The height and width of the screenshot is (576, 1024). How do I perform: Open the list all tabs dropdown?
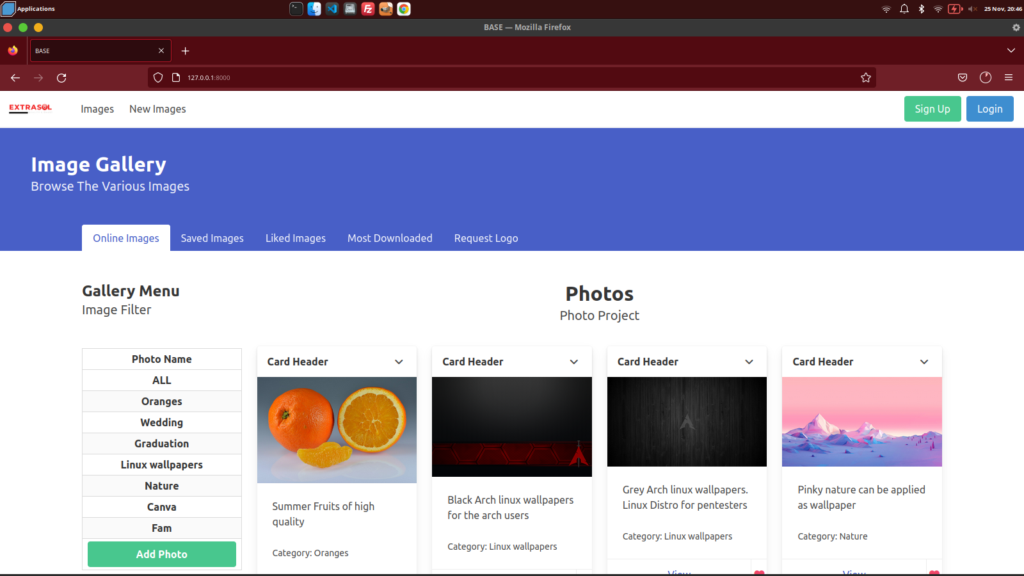point(1011,51)
